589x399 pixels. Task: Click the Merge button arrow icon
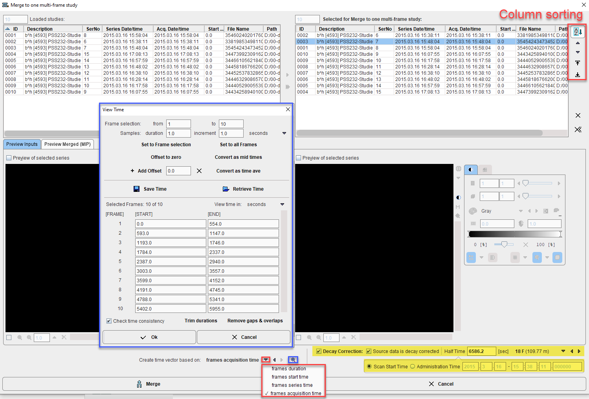coord(139,384)
